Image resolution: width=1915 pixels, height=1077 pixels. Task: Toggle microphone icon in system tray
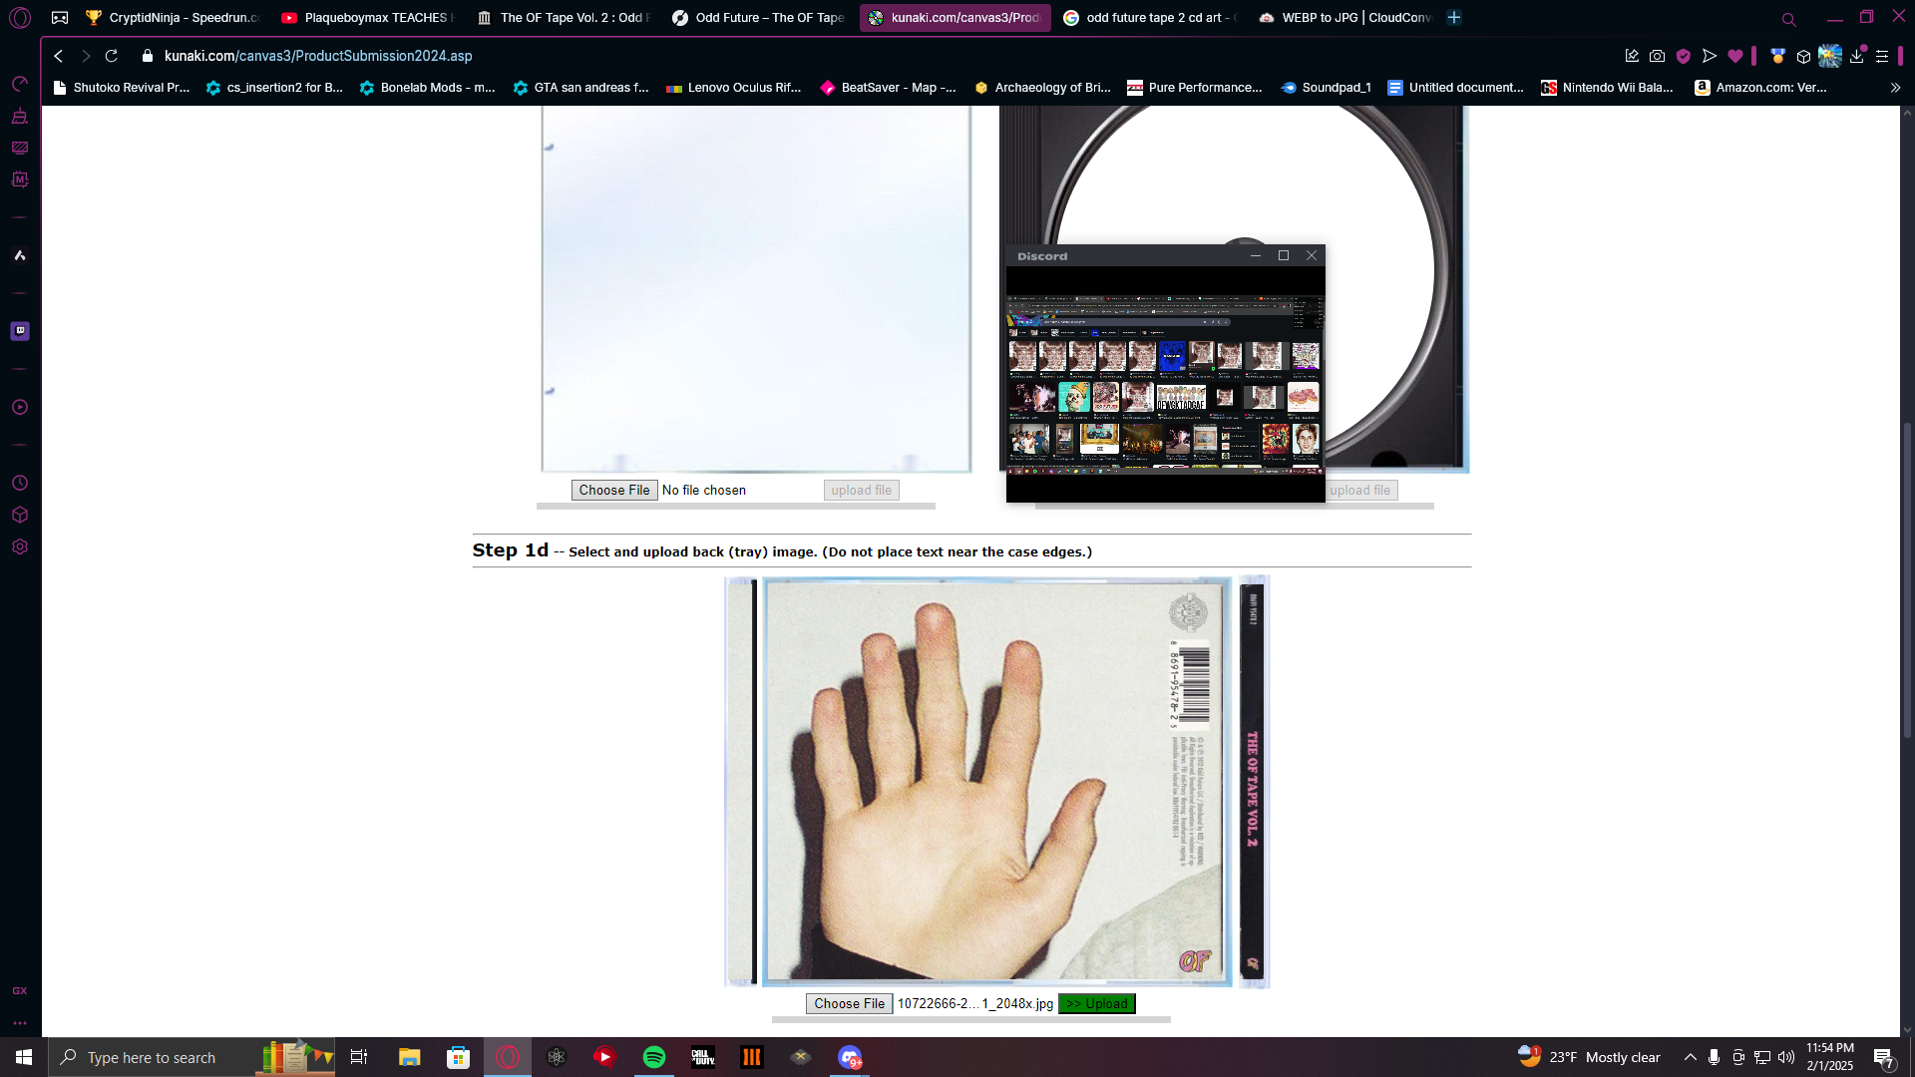(x=1714, y=1057)
